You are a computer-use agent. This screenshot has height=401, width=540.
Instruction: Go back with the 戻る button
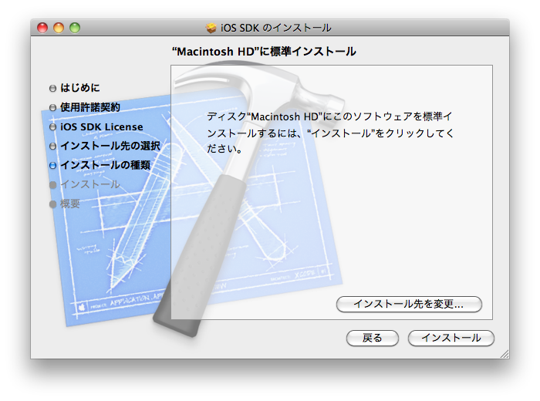pos(372,338)
